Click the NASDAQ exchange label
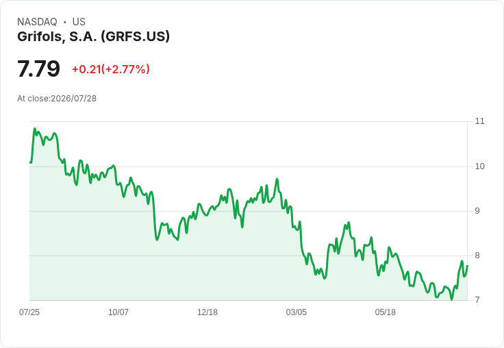 37,22
